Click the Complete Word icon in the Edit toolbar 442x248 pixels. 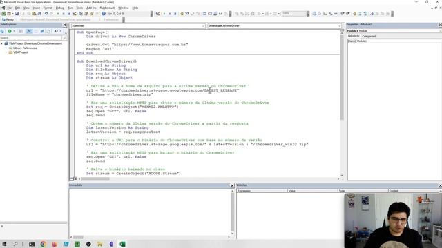coord(336,14)
